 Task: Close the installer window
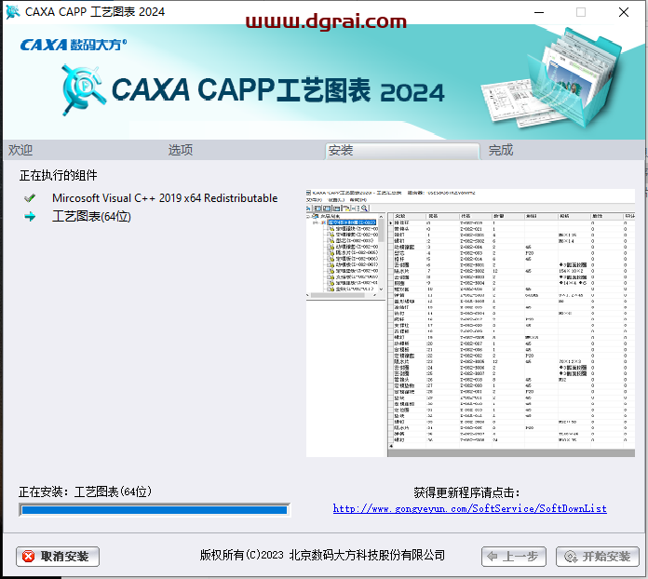click(624, 12)
